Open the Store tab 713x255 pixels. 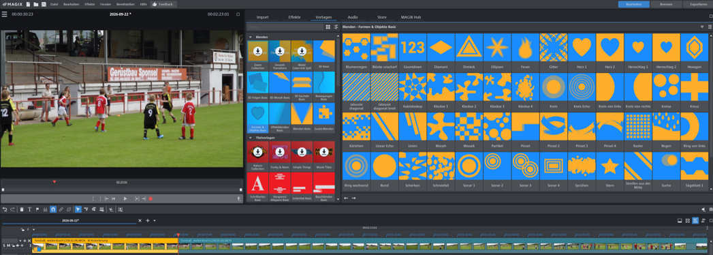point(381,17)
